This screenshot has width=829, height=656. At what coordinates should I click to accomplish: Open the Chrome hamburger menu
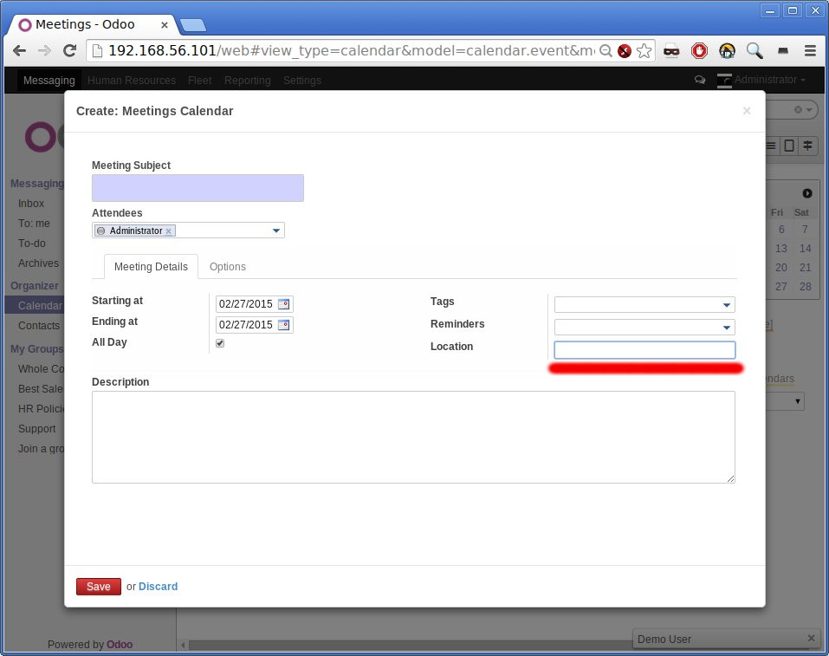click(x=810, y=51)
